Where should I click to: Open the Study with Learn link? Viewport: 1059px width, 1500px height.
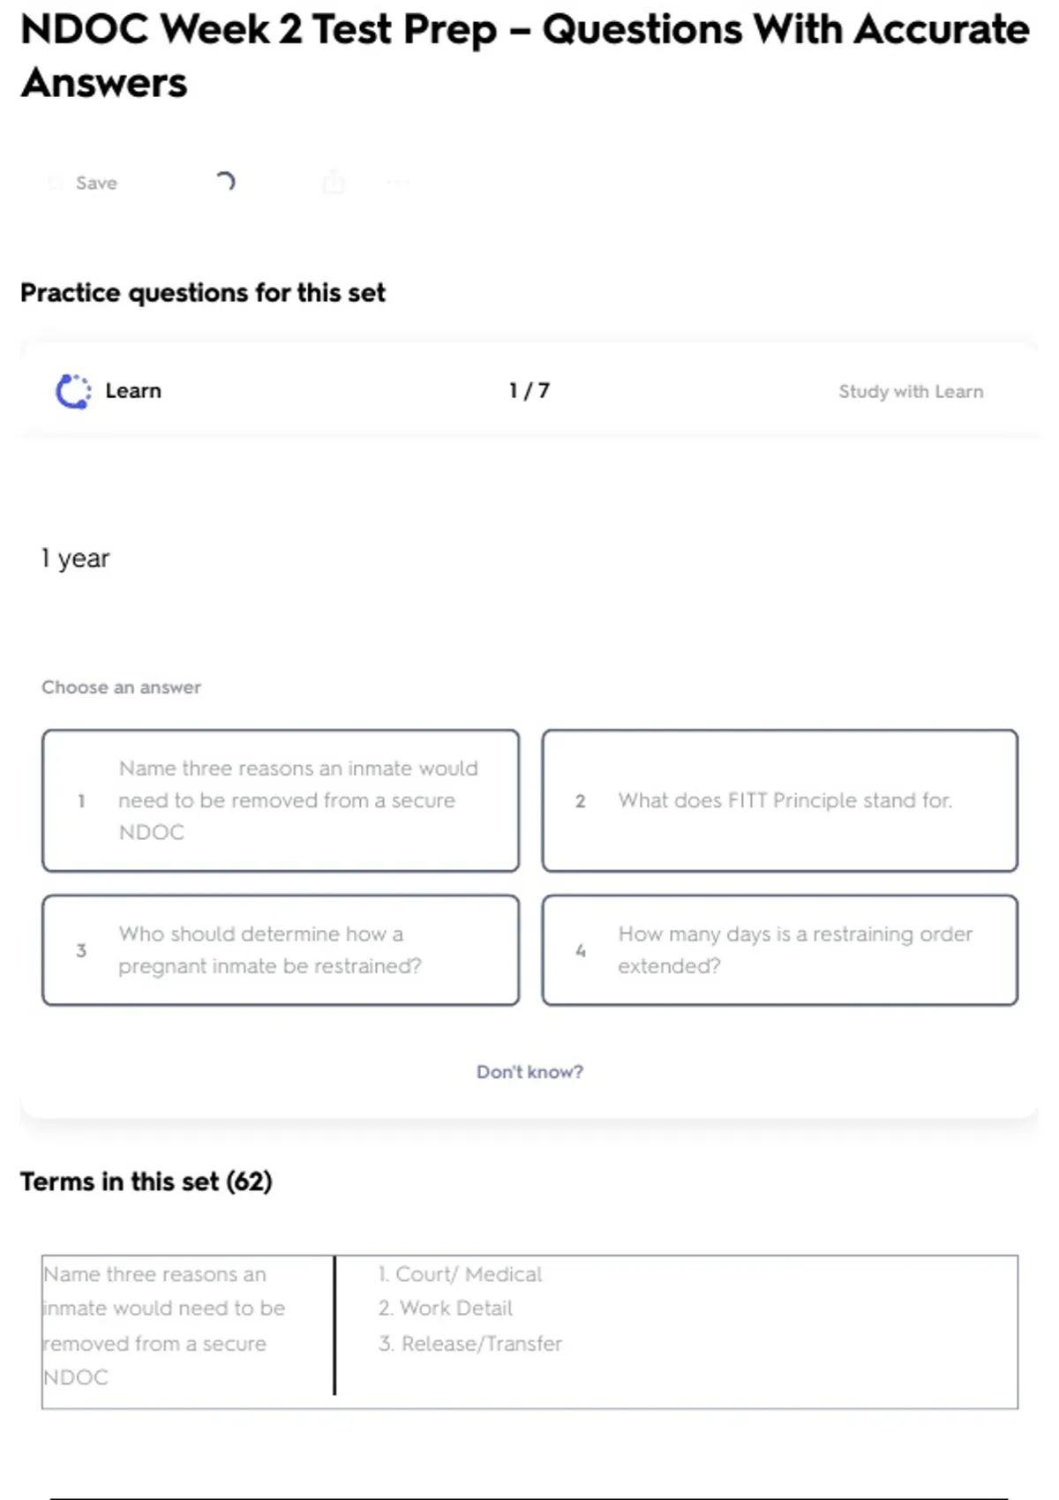(x=910, y=391)
